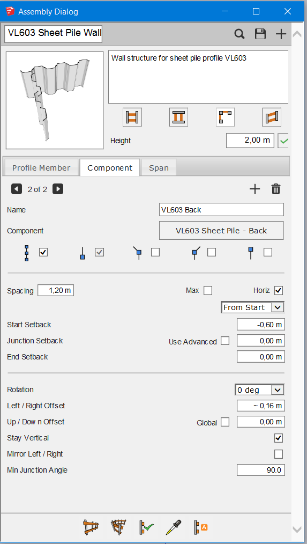Image resolution: width=307 pixels, height=544 pixels.
Task: Click VL603 Sheet Pile - Back button
Action: point(221,231)
